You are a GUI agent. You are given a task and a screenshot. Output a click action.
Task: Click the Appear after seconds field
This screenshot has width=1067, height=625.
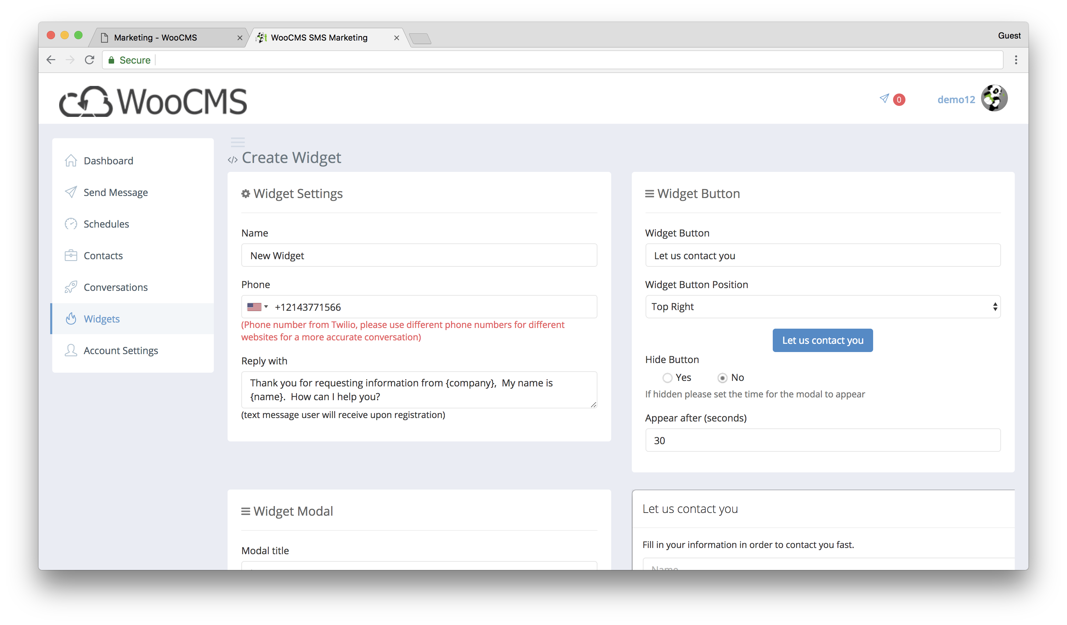(x=823, y=440)
